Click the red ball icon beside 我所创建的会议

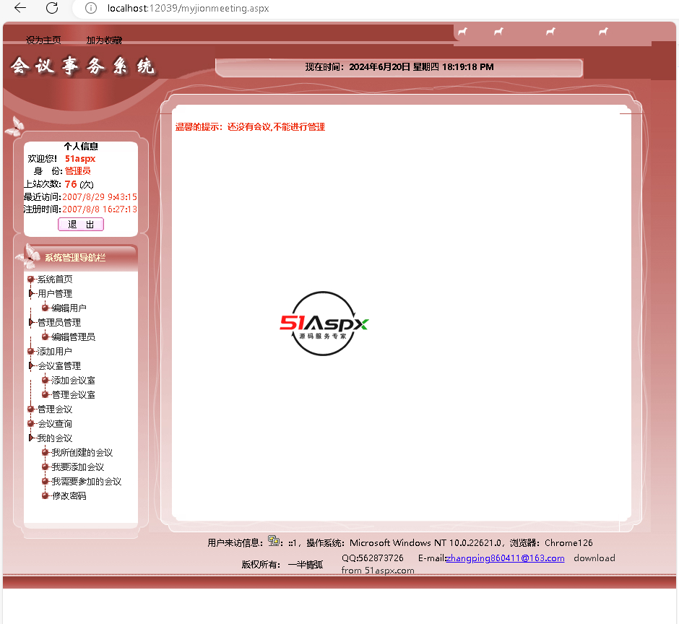click(x=45, y=453)
